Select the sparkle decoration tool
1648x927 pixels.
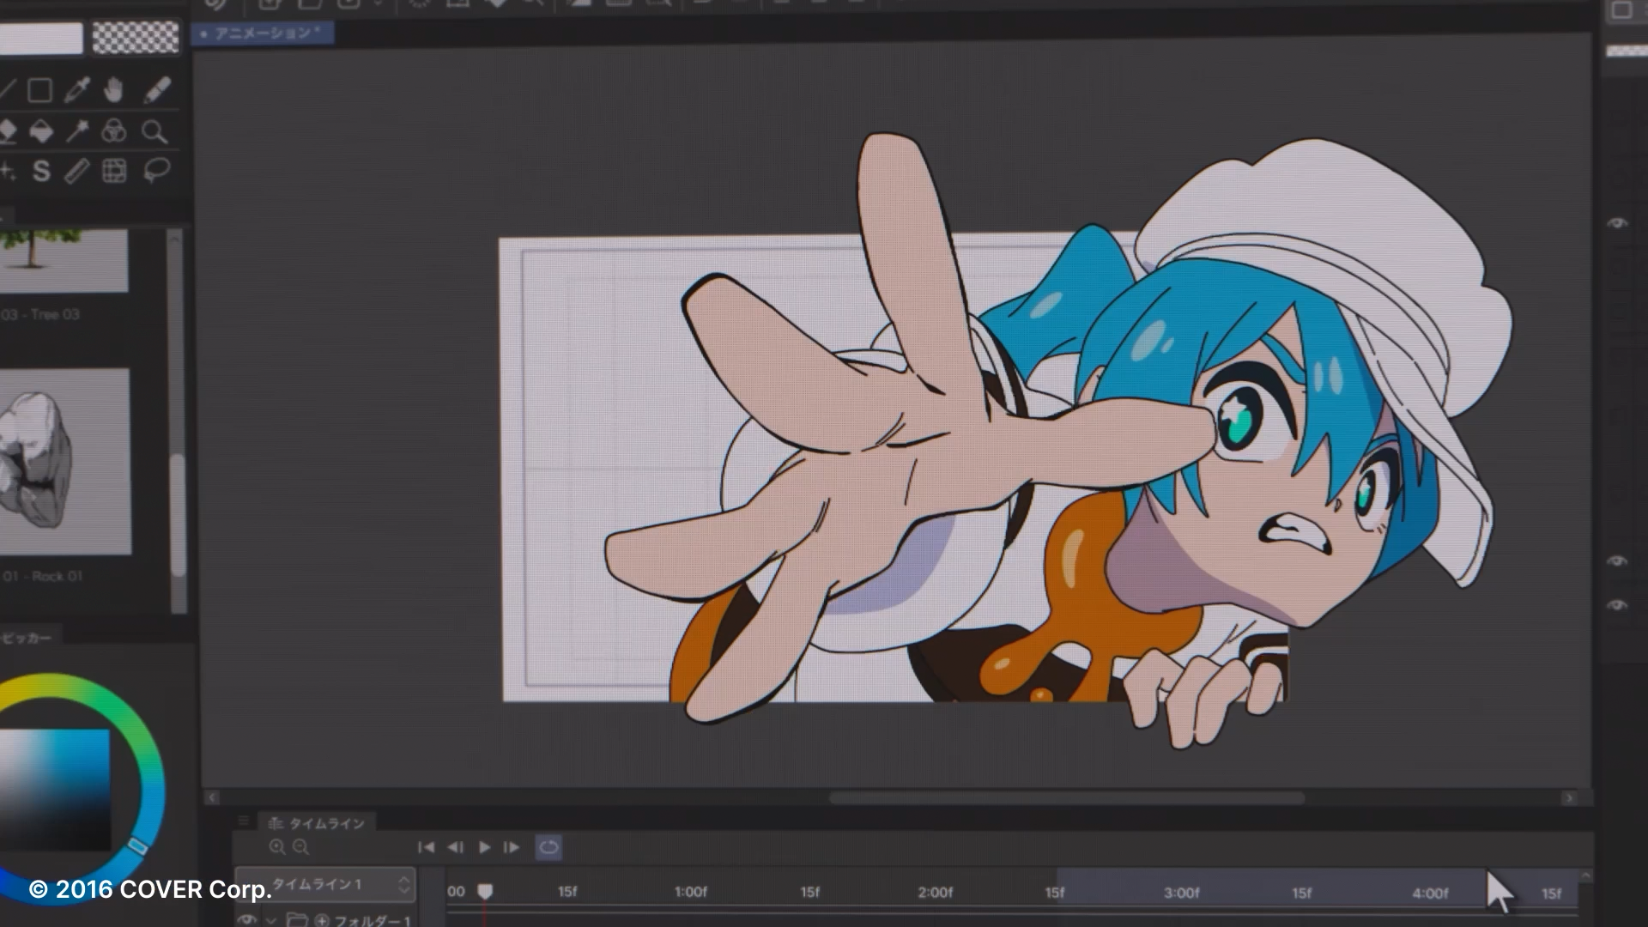tap(7, 171)
